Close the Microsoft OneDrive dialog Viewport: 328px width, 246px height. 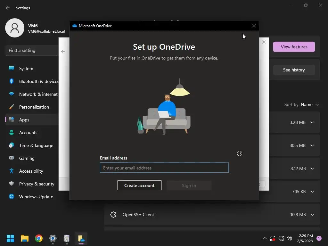click(254, 26)
